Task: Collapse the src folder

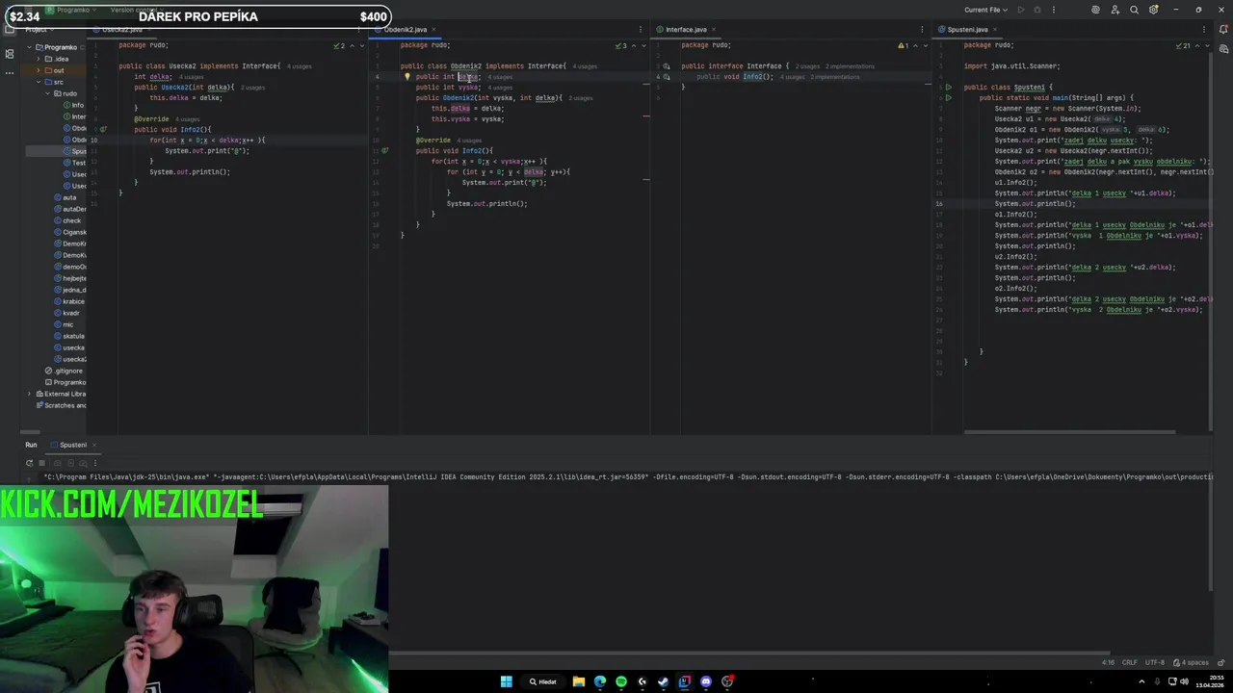Action: [39, 82]
